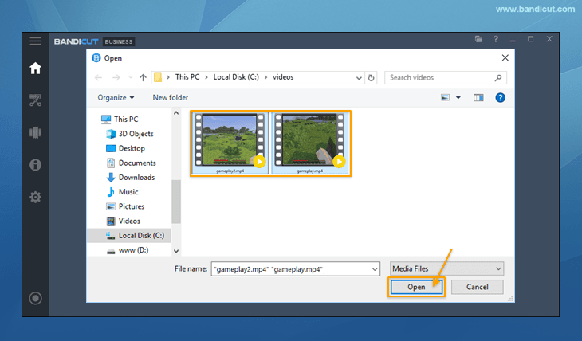Click the folder icon in address bar

[158, 77]
